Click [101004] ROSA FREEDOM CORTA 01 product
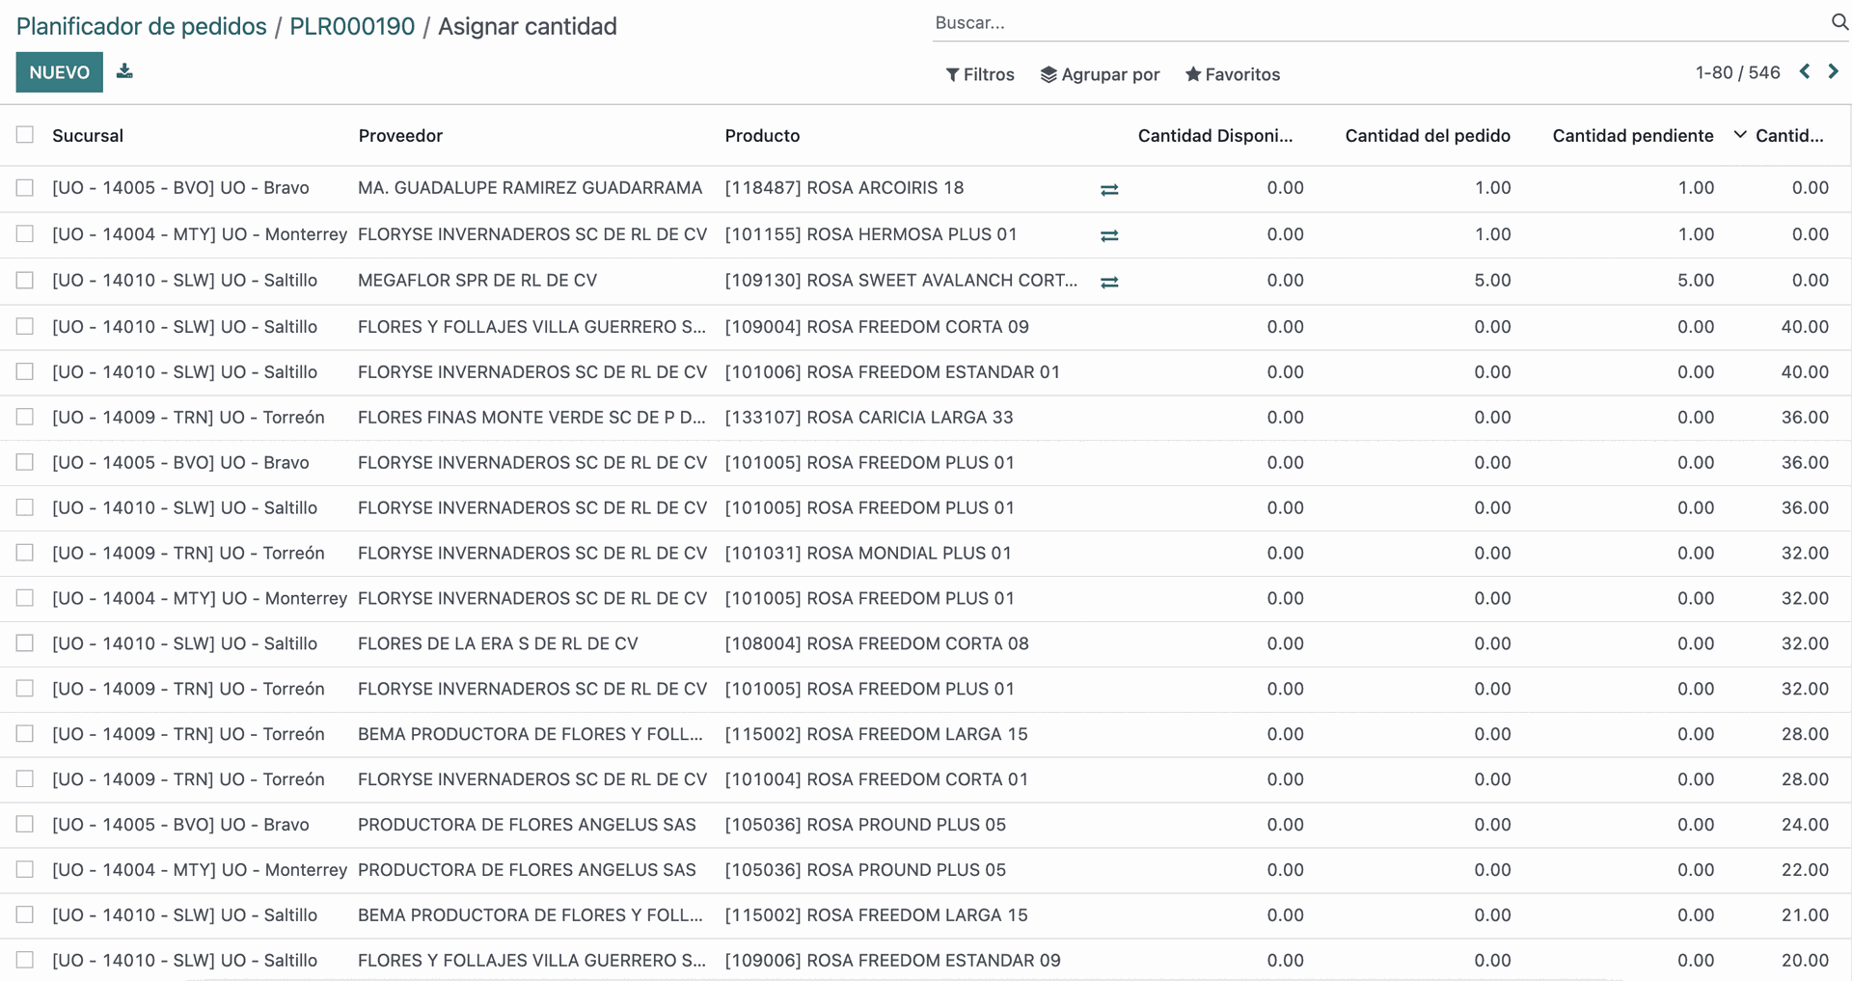The image size is (1852, 981). (876, 779)
